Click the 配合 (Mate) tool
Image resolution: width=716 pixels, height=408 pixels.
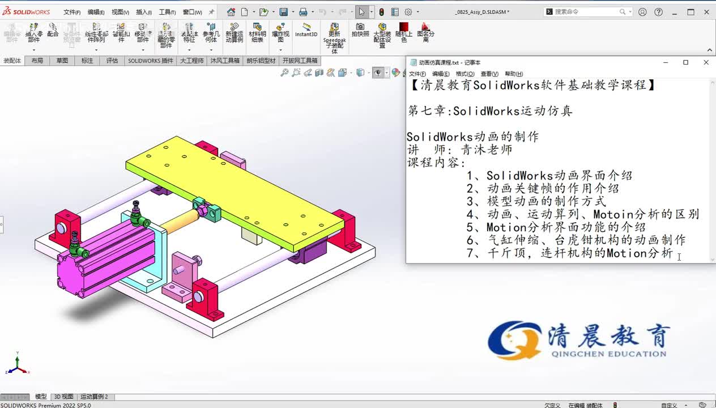[53, 30]
